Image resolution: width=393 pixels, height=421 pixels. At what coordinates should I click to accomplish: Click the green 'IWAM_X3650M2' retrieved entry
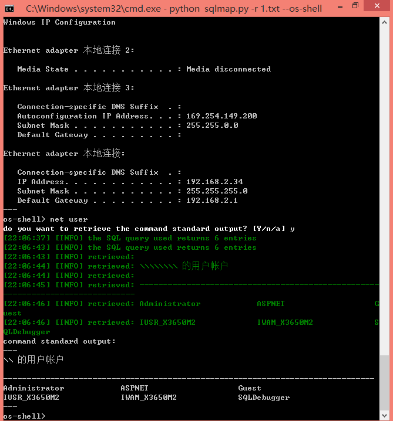point(285,322)
